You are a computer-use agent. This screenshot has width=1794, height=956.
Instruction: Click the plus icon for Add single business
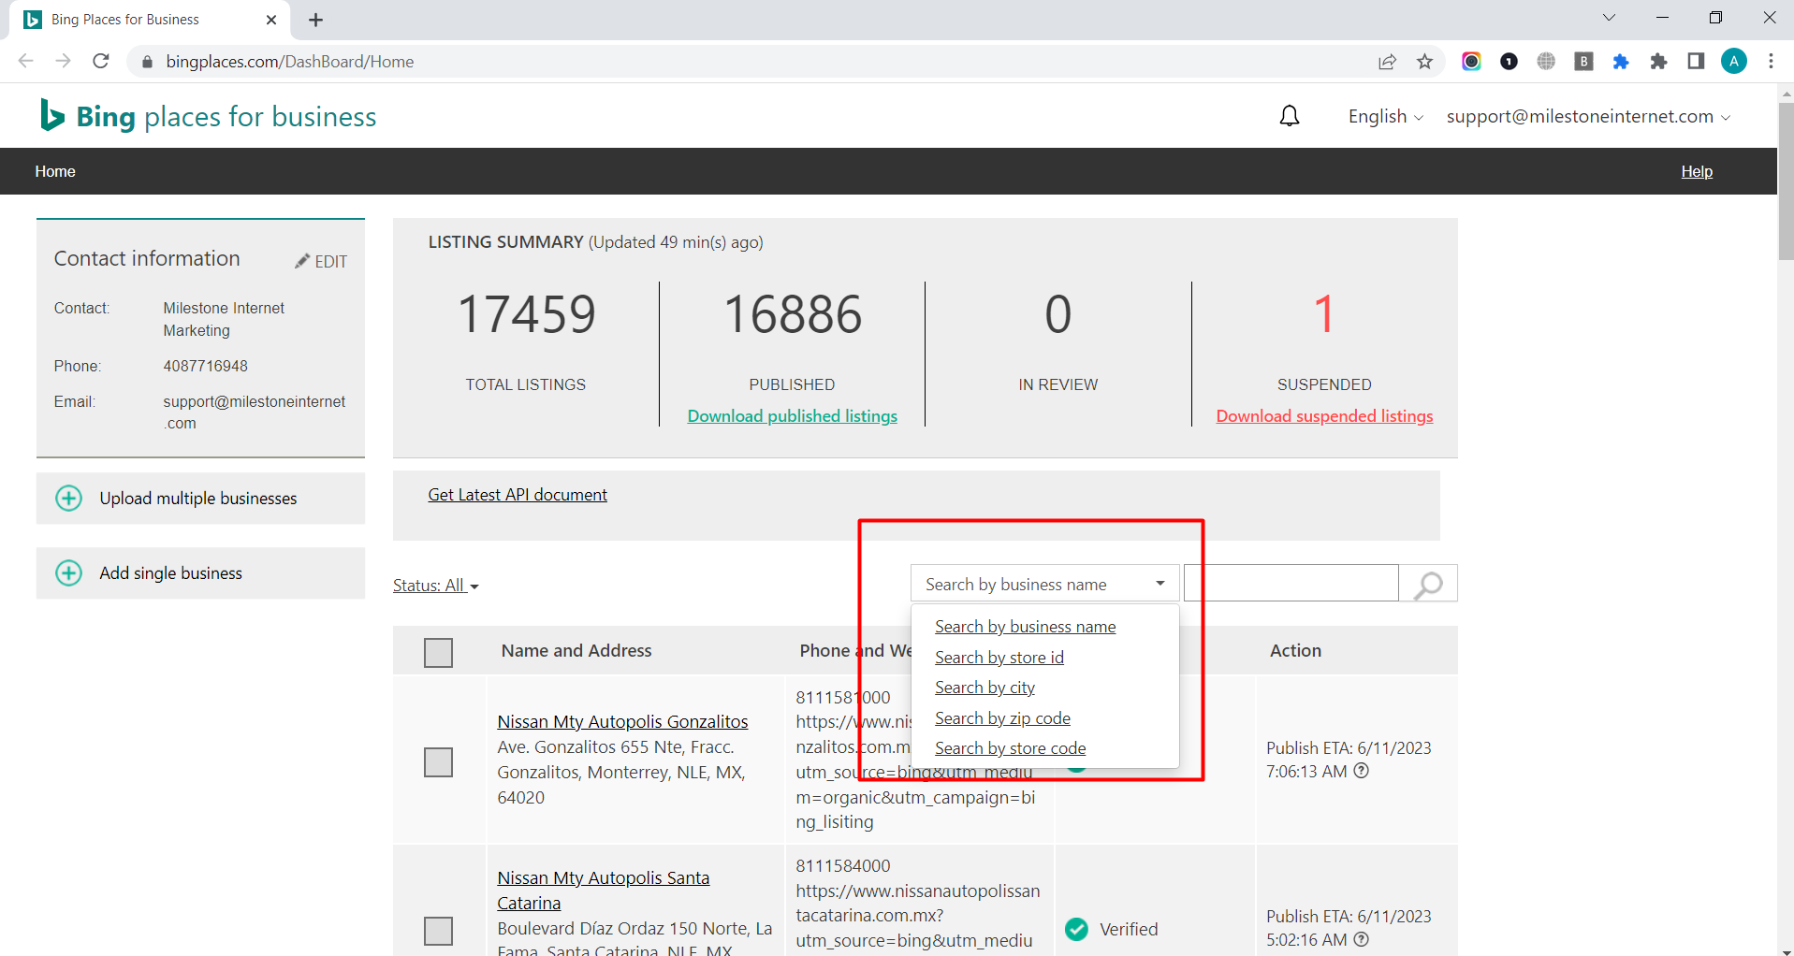pos(69,573)
